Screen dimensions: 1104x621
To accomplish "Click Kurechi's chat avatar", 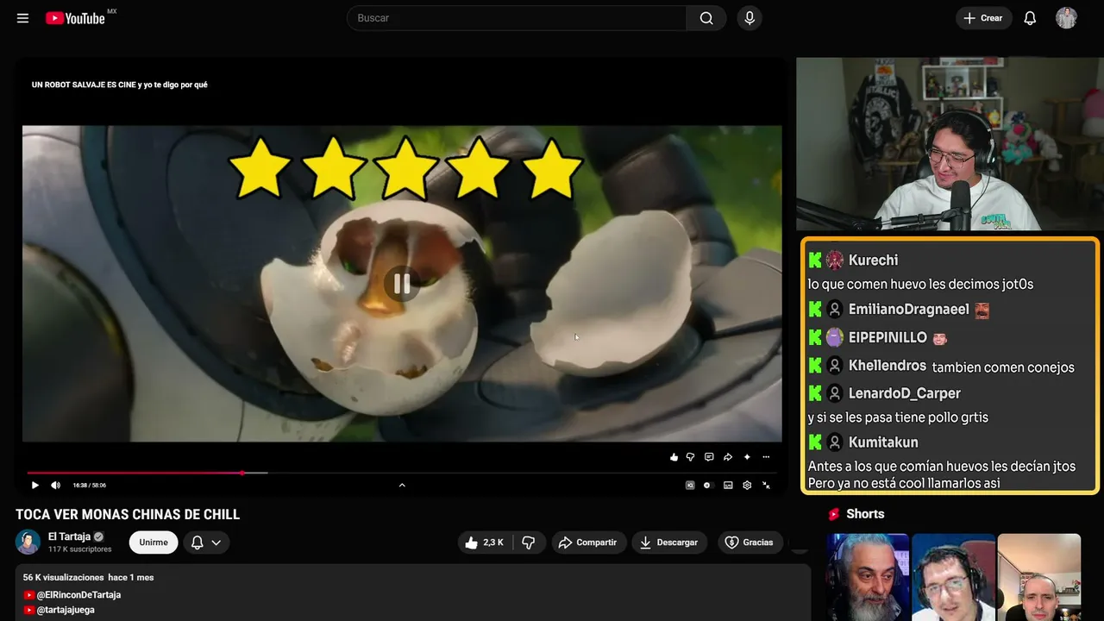I will click(835, 260).
